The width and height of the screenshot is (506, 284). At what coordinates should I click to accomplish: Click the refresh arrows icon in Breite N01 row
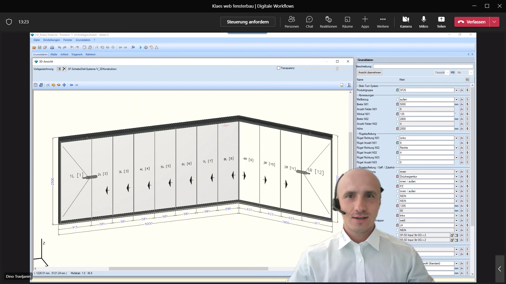467,104
